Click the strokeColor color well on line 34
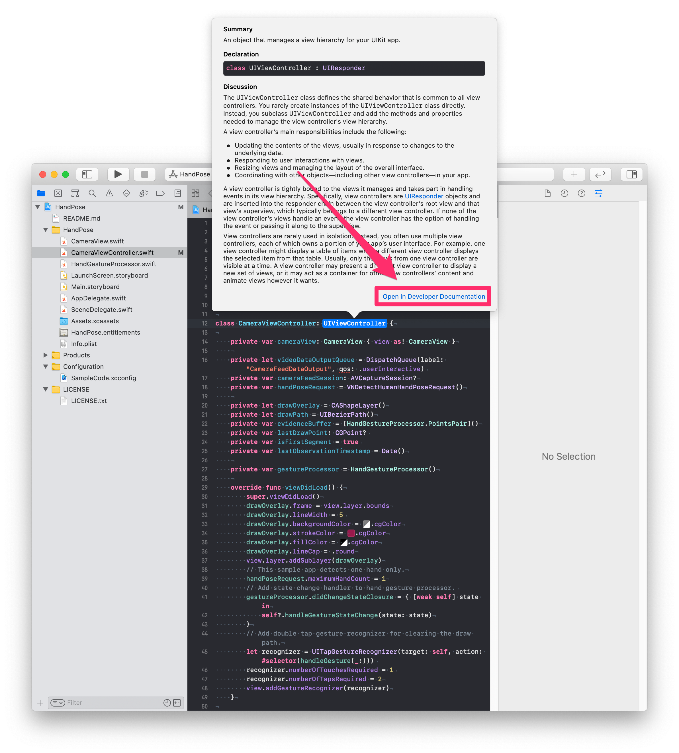 coord(351,533)
